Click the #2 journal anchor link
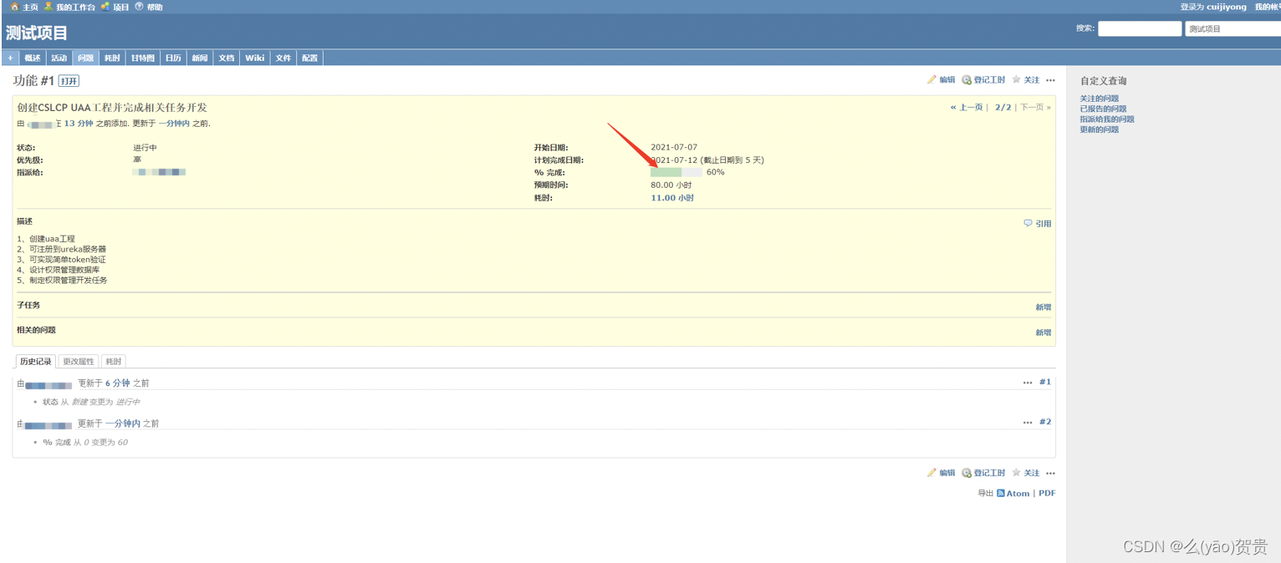Viewport: 1281px width, 563px height. 1045,422
